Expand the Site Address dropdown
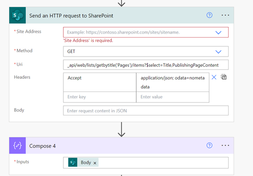The image size is (253, 176). [x=218, y=33]
